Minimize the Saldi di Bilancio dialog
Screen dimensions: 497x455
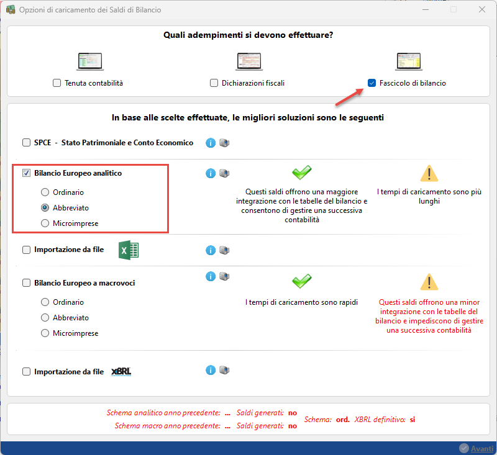(x=426, y=9)
